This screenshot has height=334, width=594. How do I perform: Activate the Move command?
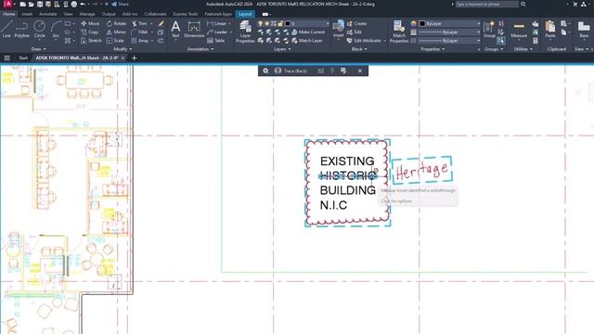(x=90, y=23)
